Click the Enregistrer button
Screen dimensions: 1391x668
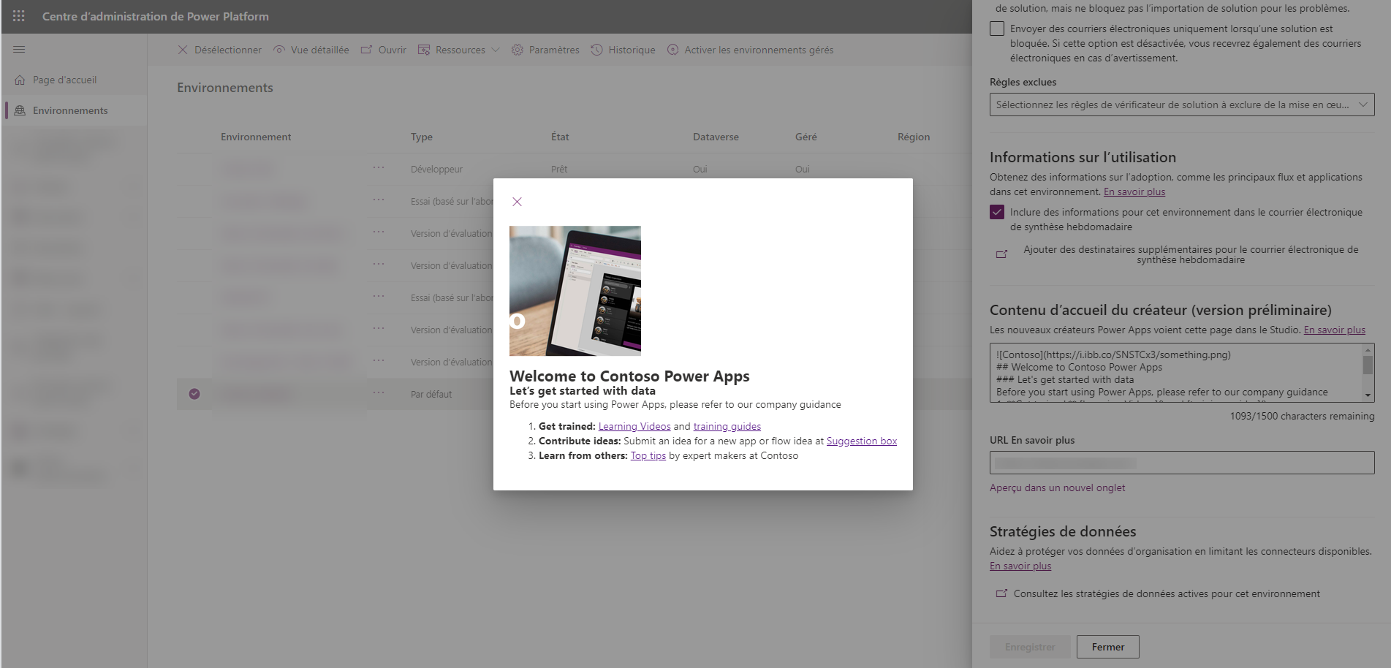(1030, 647)
